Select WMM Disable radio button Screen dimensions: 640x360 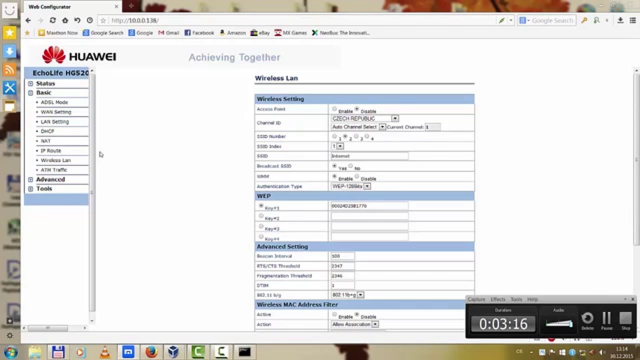pos(356,176)
